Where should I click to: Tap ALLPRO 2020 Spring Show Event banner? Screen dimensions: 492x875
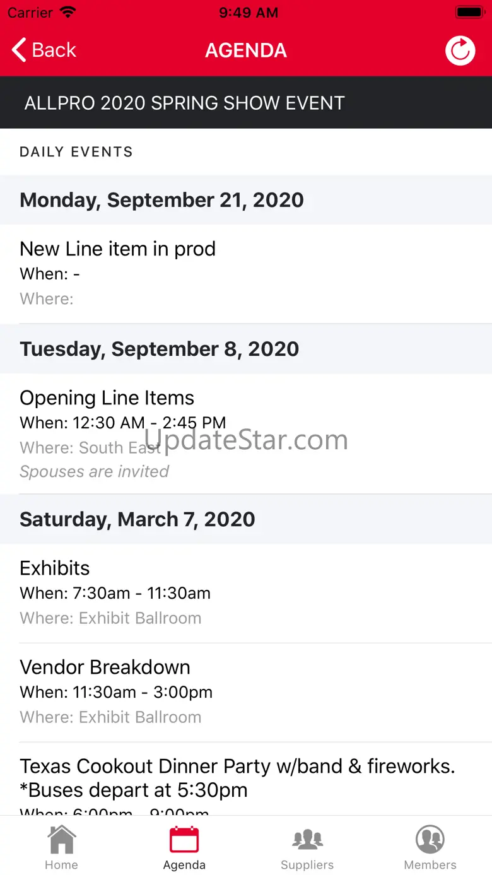coord(184,103)
